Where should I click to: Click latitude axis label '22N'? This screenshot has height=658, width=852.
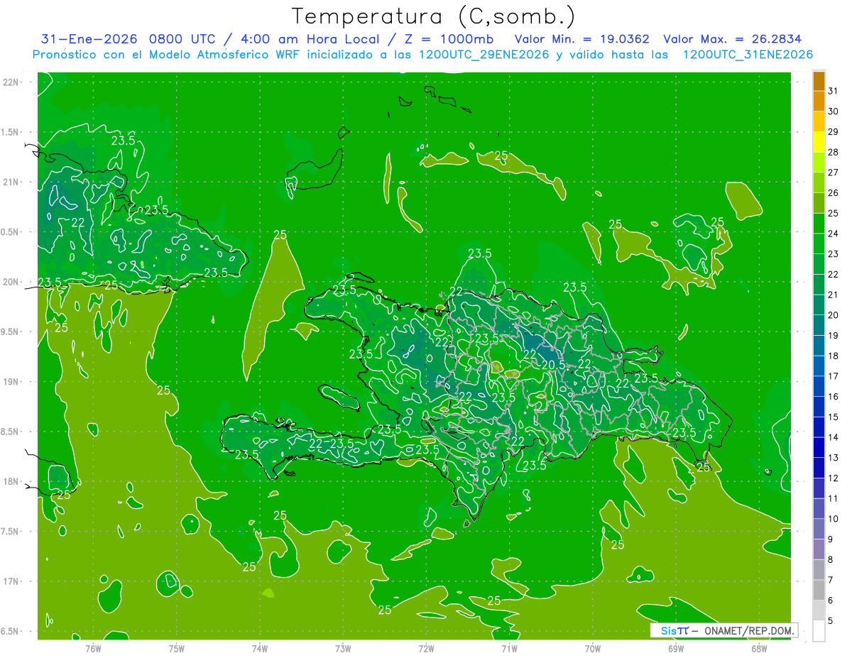[11, 82]
